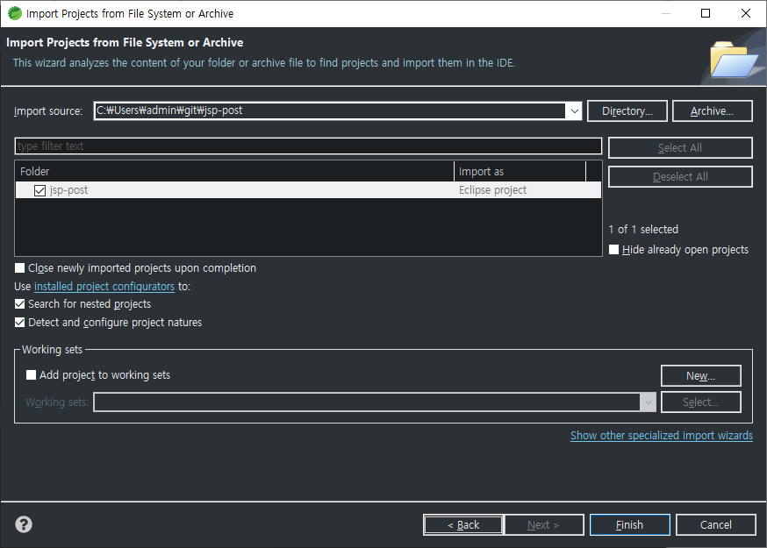
Task: Maximize the import dialog window
Action: (706, 13)
